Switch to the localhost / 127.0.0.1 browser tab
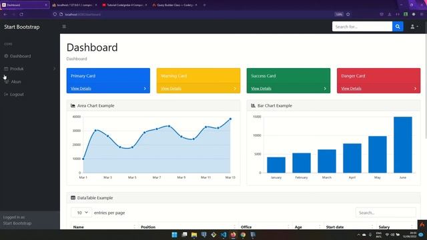Viewport: 427px width, 240px height. (75, 5)
